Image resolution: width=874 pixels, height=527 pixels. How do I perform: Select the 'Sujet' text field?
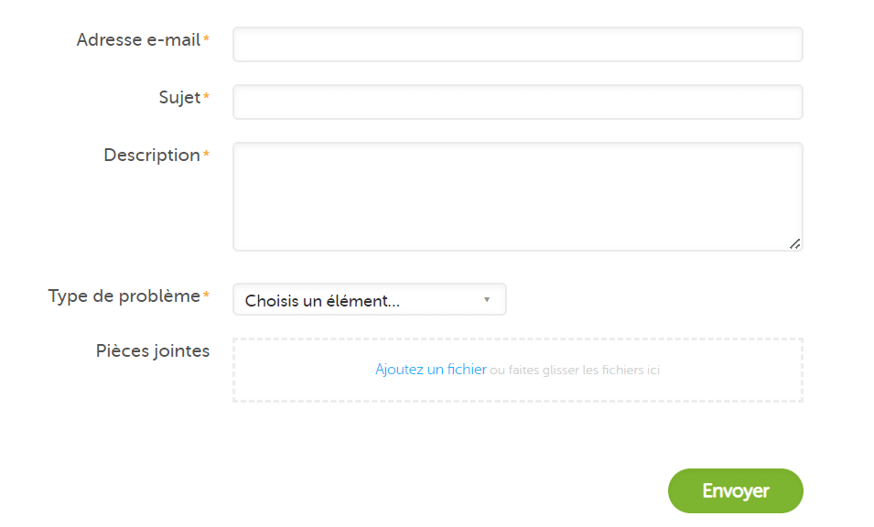pos(517,102)
